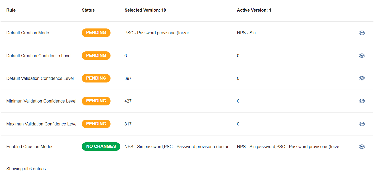Click selected version value 397

click(x=128, y=78)
